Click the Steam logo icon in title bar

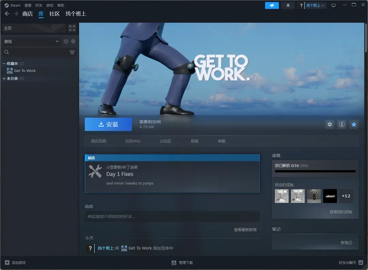pyautogui.click(x=6, y=5)
